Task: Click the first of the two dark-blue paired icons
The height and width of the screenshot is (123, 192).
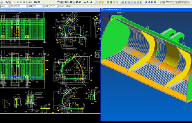Action: click(36, 2)
